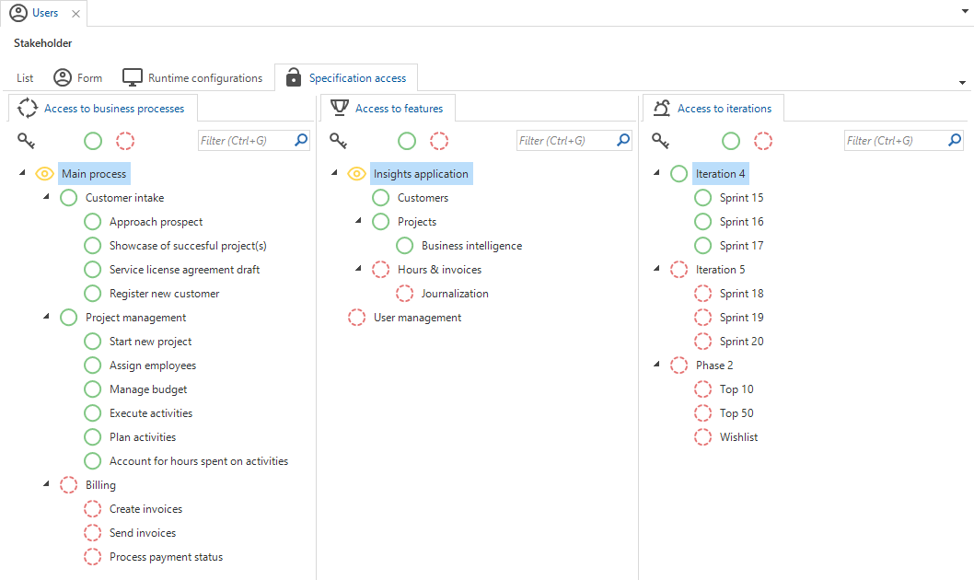Toggle access circle for Customer intake
The image size is (974, 580).
coord(68,198)
